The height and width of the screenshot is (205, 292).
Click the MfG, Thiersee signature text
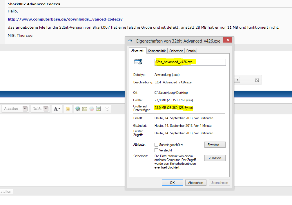(20, 35)
